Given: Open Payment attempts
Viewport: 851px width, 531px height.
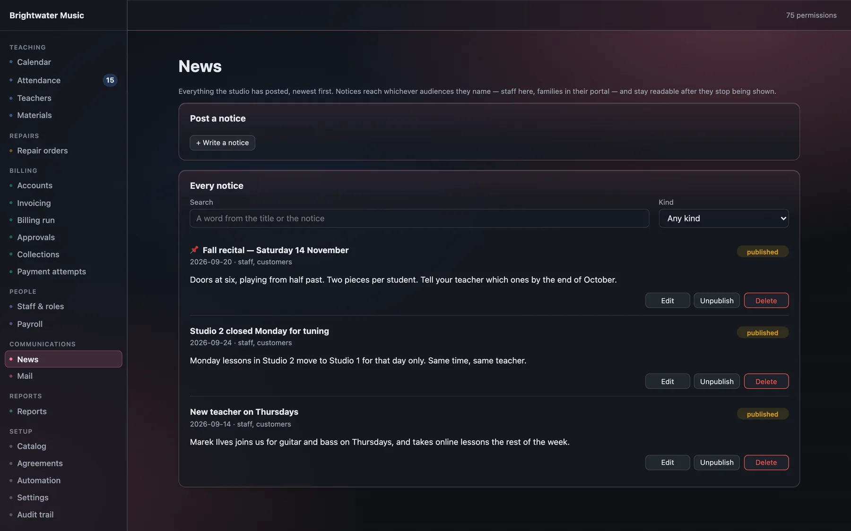Looking at the screenshot, I should (x=63, y=271).
